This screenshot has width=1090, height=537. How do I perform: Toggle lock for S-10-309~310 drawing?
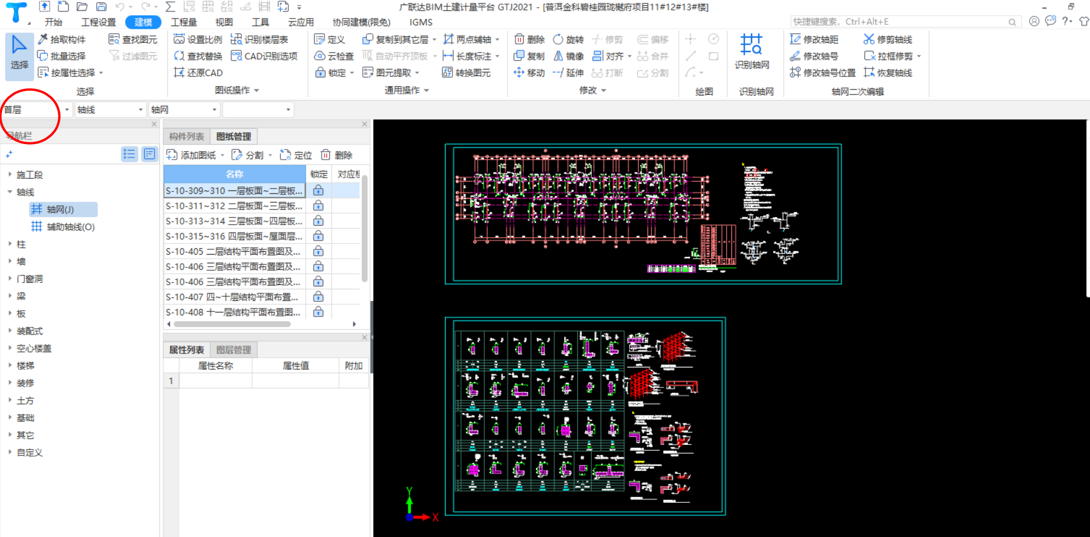click(x=318, y=190)
